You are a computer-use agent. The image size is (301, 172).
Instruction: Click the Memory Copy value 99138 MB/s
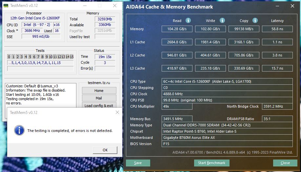click(x=244, y=29)
